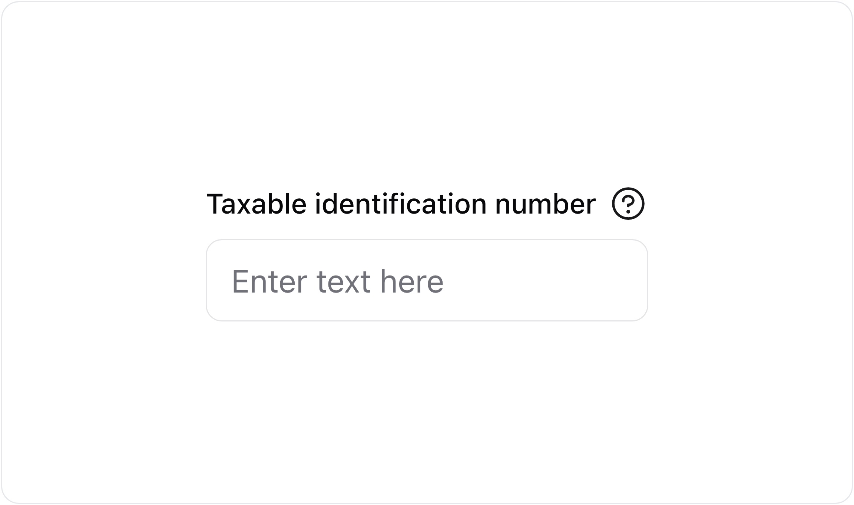Show the tooltip beside the field label
The image size is (854, 505).
pyautogui.click(x=628, y=204)
